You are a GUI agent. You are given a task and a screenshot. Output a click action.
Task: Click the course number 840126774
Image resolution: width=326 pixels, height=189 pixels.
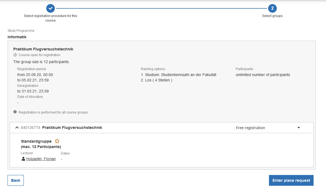(31, 128)
